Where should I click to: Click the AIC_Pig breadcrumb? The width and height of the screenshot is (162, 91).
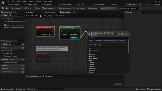pyautogui.click(x=47, y=16)
